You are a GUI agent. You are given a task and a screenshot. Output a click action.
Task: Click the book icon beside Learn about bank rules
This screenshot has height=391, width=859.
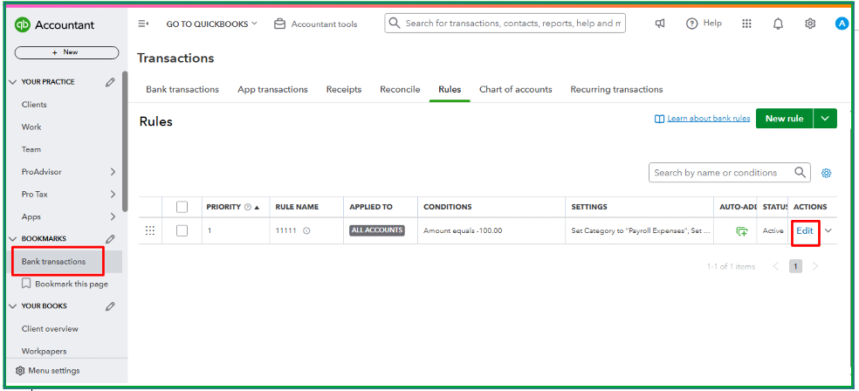[660, 119]
